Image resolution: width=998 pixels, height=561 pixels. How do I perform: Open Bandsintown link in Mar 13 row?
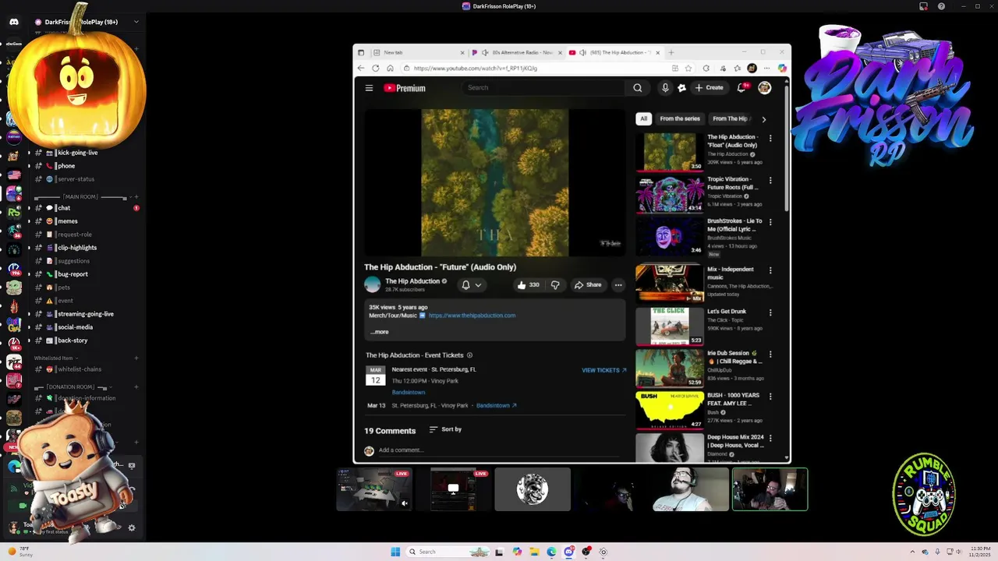(x=496, y=406)
